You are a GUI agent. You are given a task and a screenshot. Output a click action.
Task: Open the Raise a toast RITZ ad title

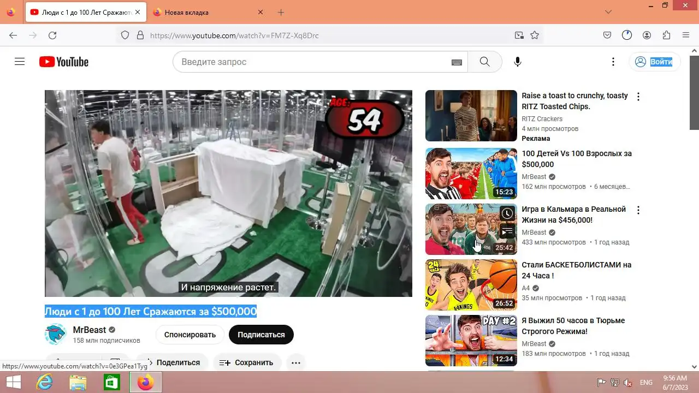(x=574, y=101)
